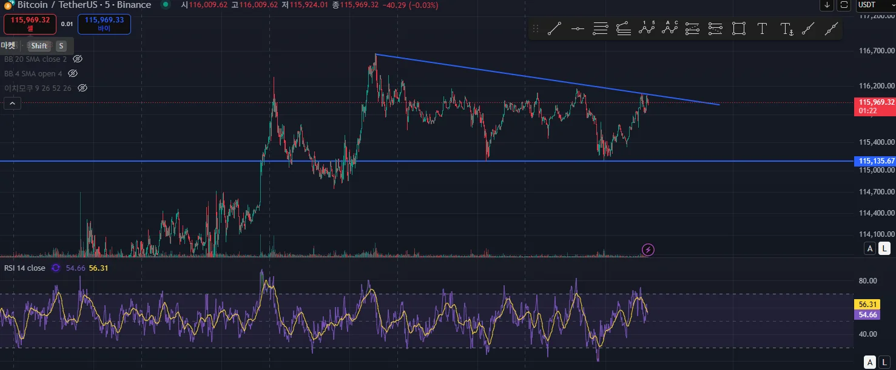Collapse the indicator legend with chevron
The height and width of the screenshot is (370, 896).
[x=12, y=104]
